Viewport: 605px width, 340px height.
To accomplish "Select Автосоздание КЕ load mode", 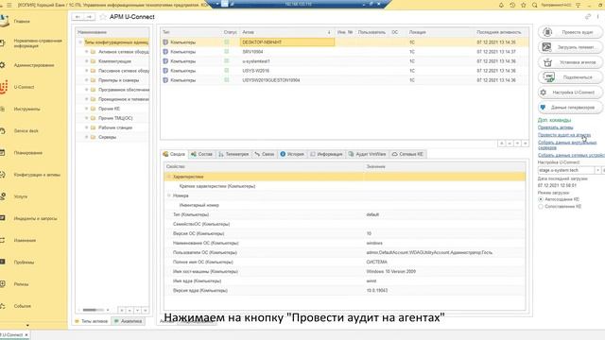I will (x=541, y=199).
